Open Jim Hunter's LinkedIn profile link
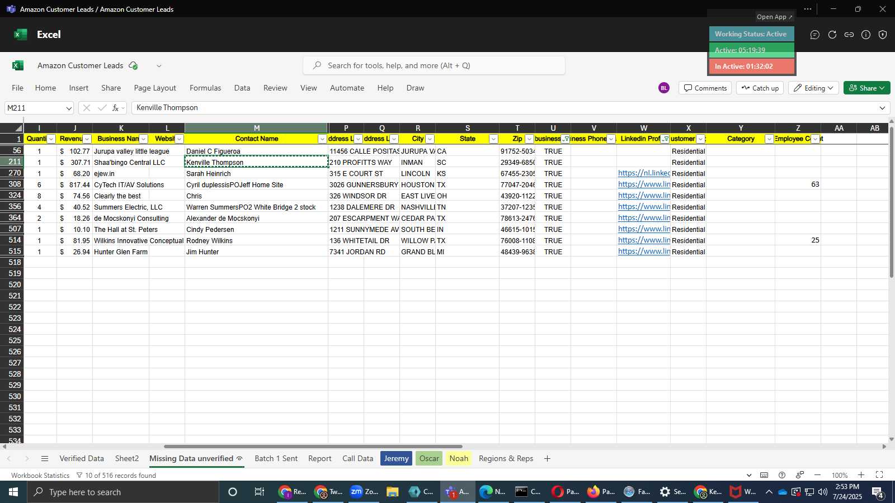 [644, 251]
